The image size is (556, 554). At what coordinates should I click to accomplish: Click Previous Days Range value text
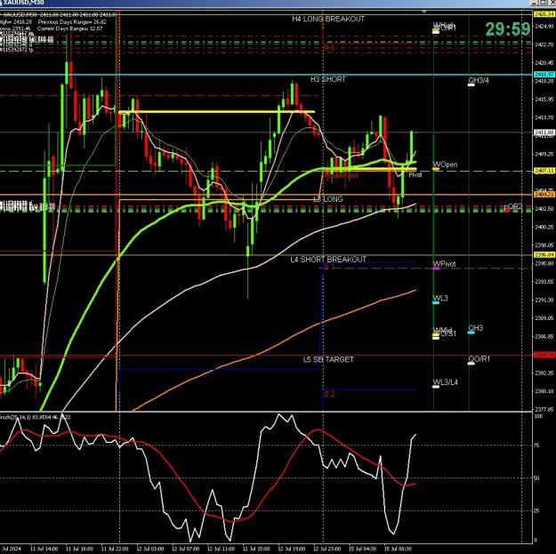coord(72,22)
